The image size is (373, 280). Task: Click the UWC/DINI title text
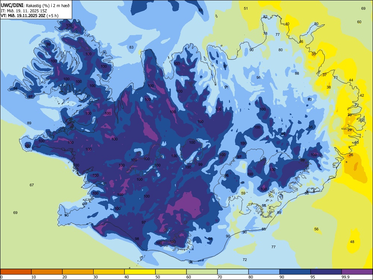tap(12, 5)
